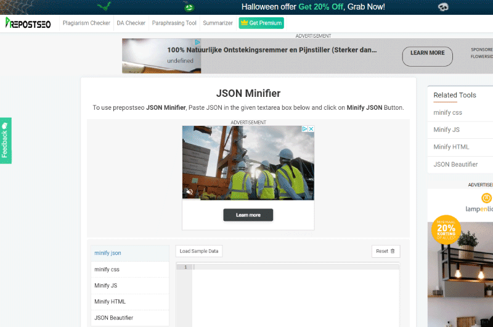The height and width of the screenshot is (327, 493).
Task: Click the green pumpkin icon in banner
Action: pyautogui.click(x=189, y=7)
